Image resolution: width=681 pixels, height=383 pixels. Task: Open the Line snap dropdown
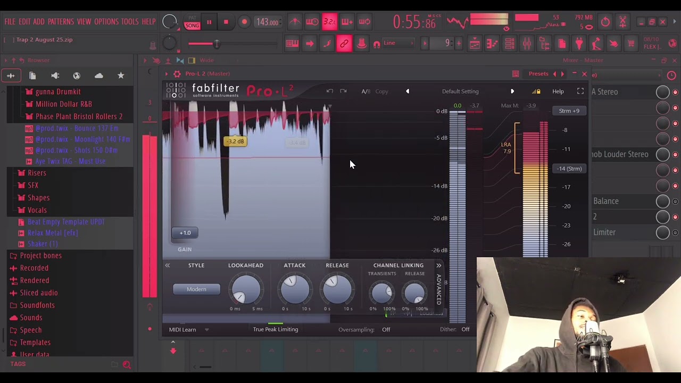[398, 43]
